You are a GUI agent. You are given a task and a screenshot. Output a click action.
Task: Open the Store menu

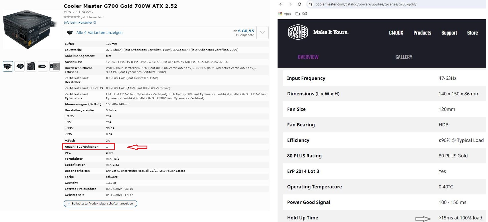click(472, 33)
